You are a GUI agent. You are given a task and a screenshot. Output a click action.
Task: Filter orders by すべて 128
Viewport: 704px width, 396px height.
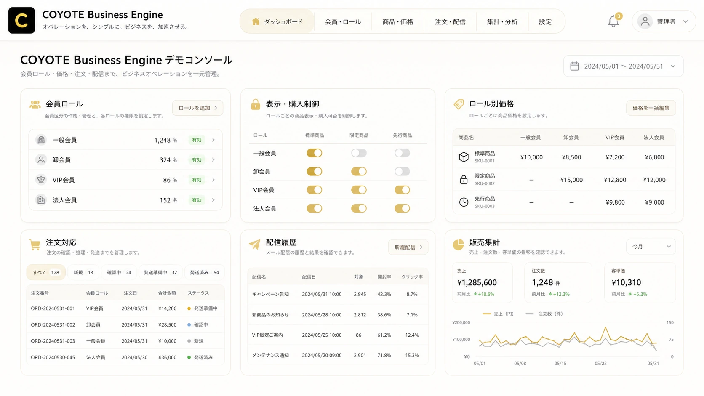(46, 272)
